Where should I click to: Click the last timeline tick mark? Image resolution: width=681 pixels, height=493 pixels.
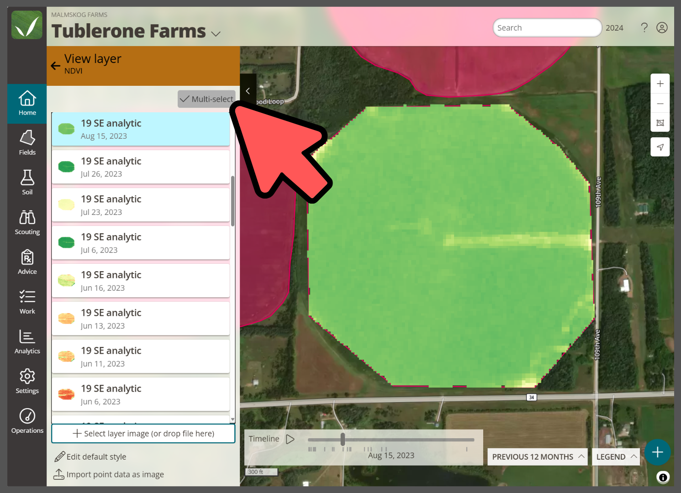click(466, 449)
